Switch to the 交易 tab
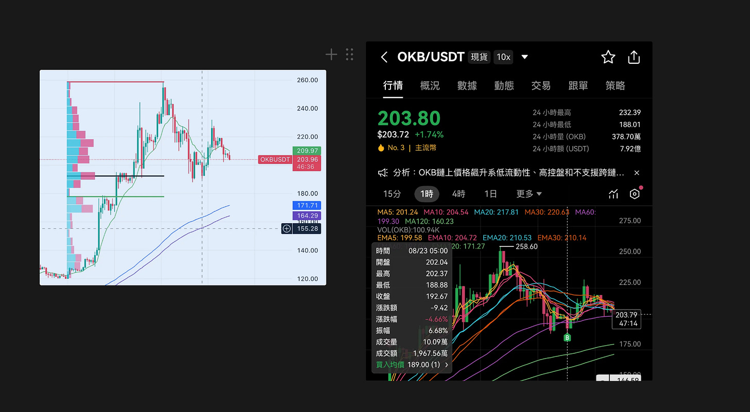 (x=541, y=86)
